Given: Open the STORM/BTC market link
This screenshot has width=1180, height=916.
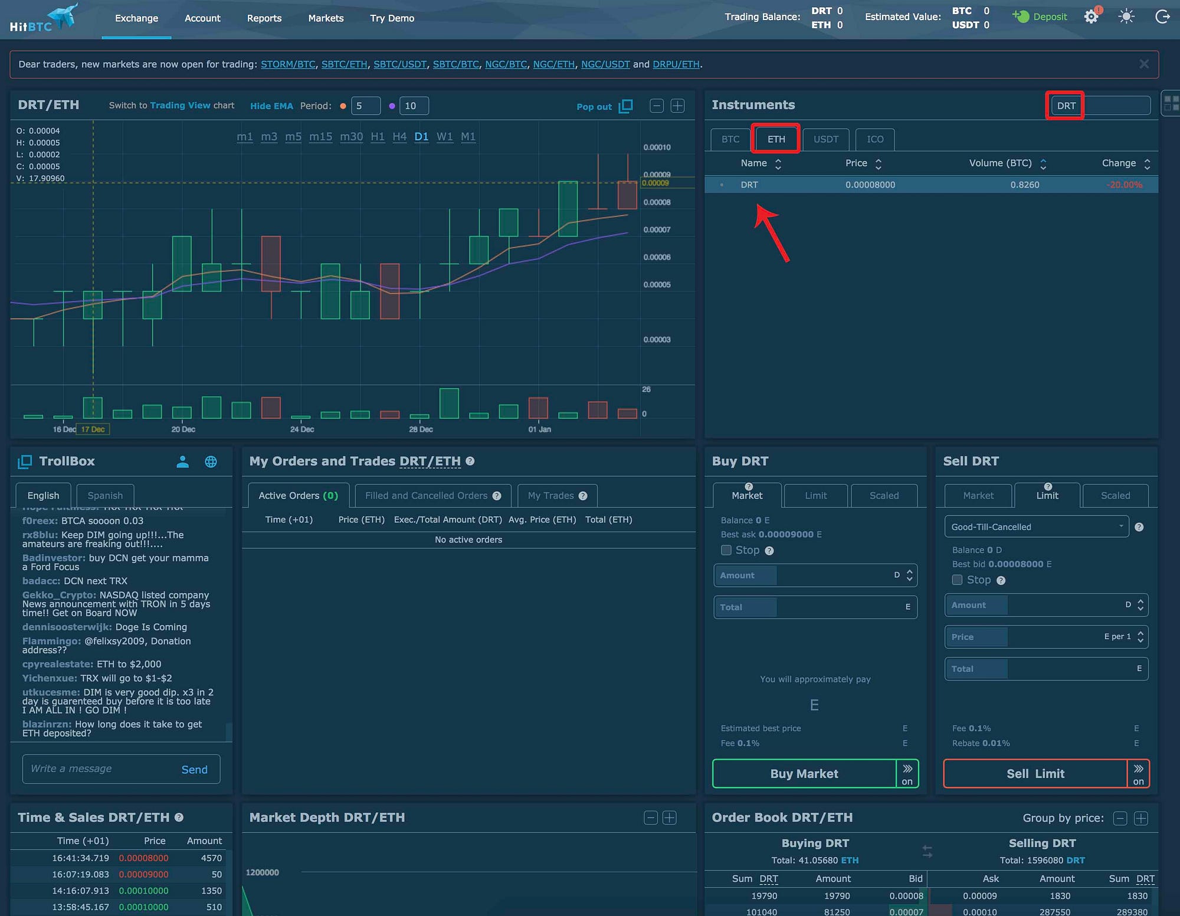Looking at the screenshot, I should [288, 64].
